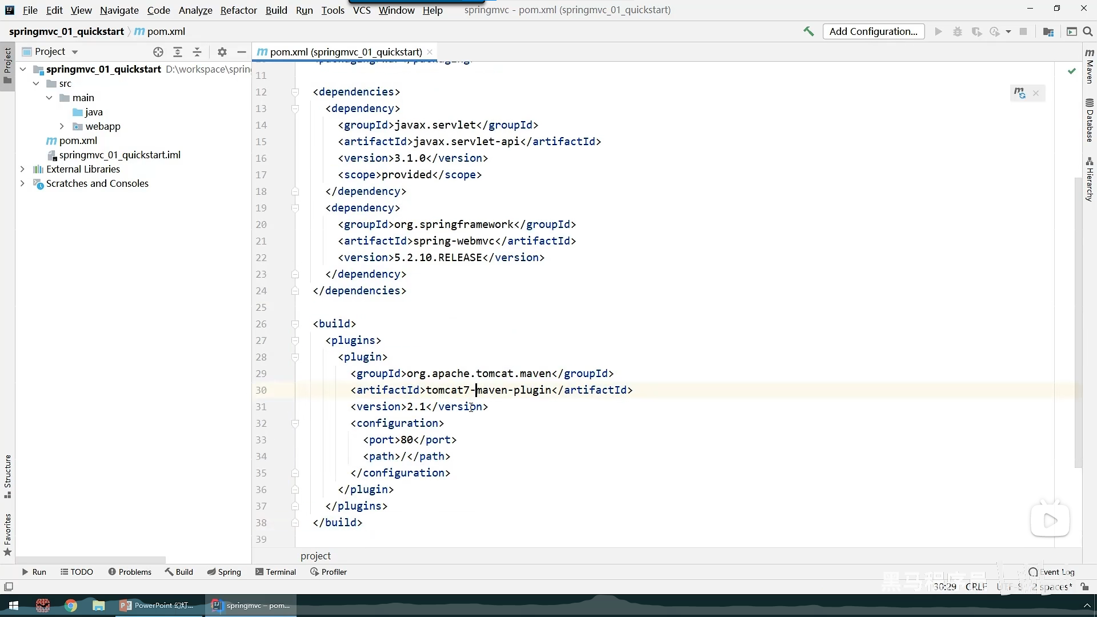Click the Debug bug icon
The height and width of the screenshot is (617, 1097).
[x=958, y=31]
